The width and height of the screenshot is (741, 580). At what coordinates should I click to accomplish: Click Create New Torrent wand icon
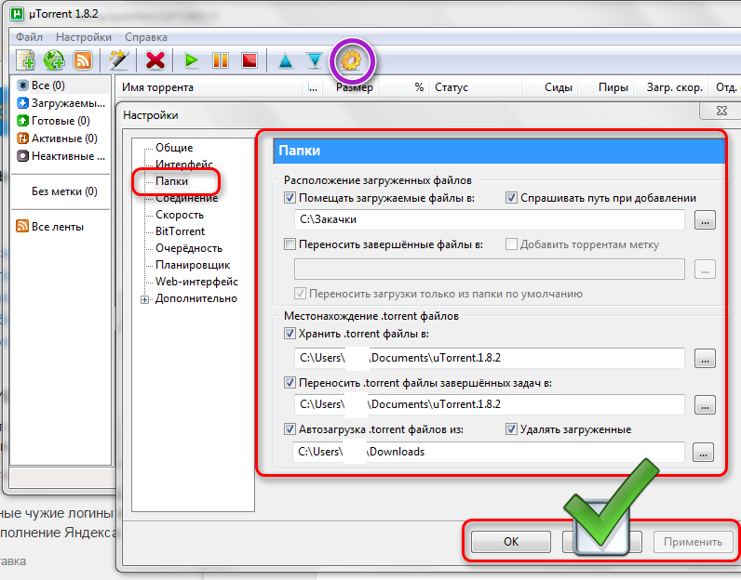[118, 60]
